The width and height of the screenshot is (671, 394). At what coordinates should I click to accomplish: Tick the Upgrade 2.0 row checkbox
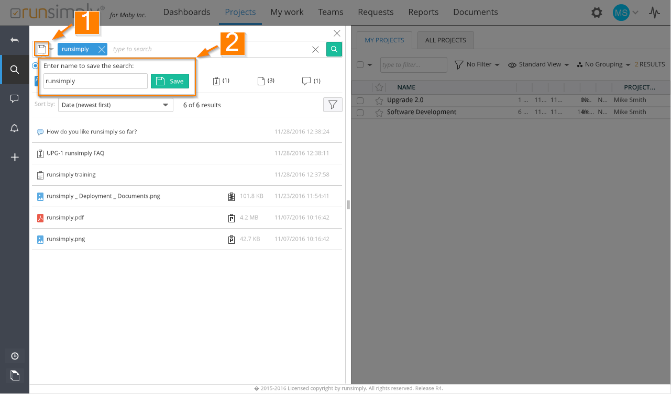point(360,100)
